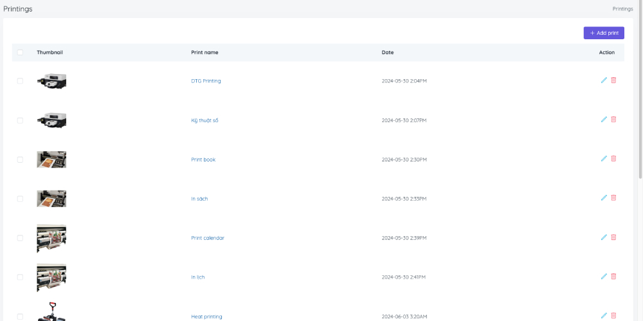This screenshot has width=643, height=321.
Task: Click the date 2024-05-30 2:41PM
Action: tap(404, 277)
